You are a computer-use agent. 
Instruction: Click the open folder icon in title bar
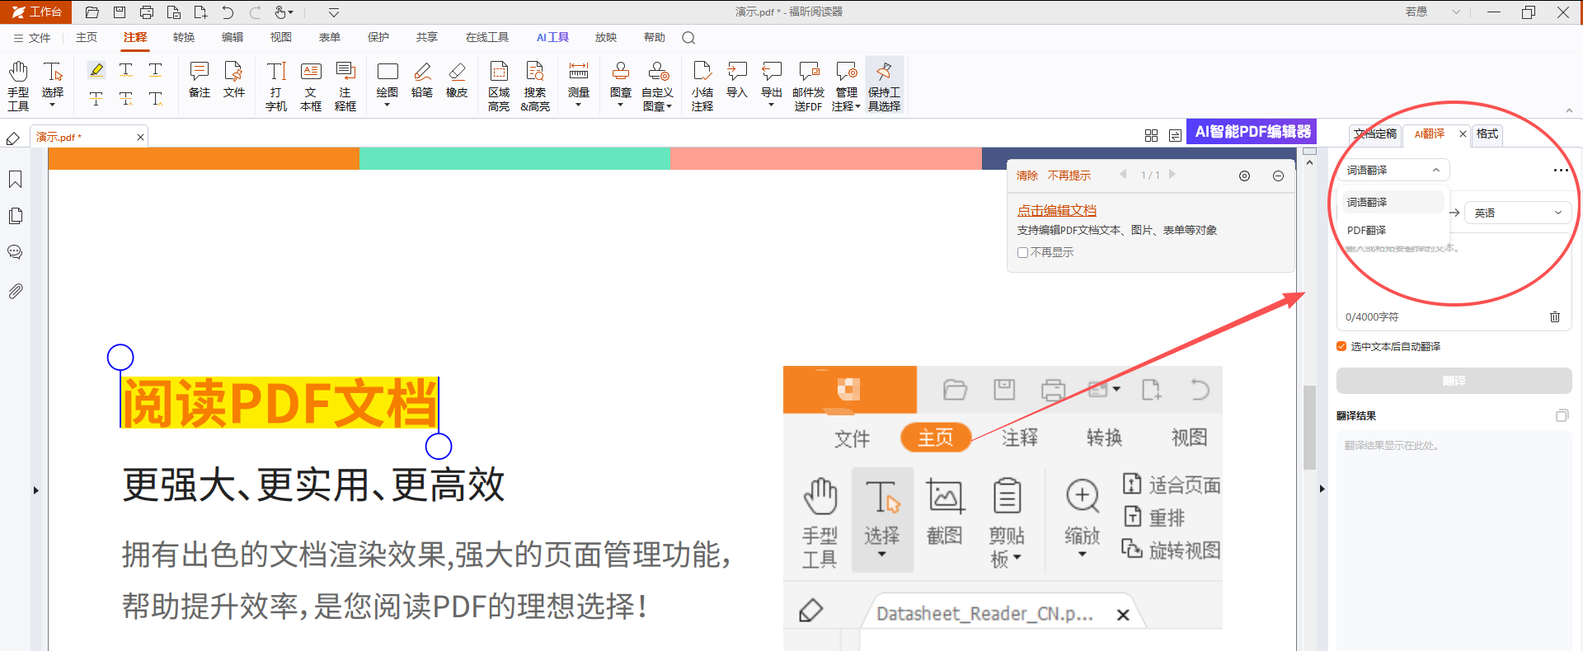pos(92,12)
